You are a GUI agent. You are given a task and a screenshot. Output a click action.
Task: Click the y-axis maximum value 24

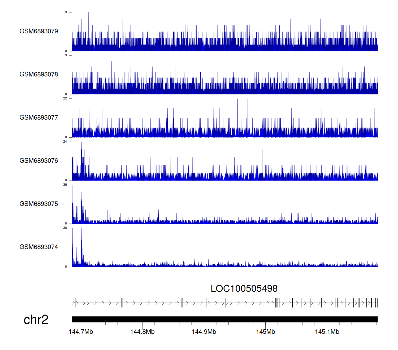tap(65, 142)
